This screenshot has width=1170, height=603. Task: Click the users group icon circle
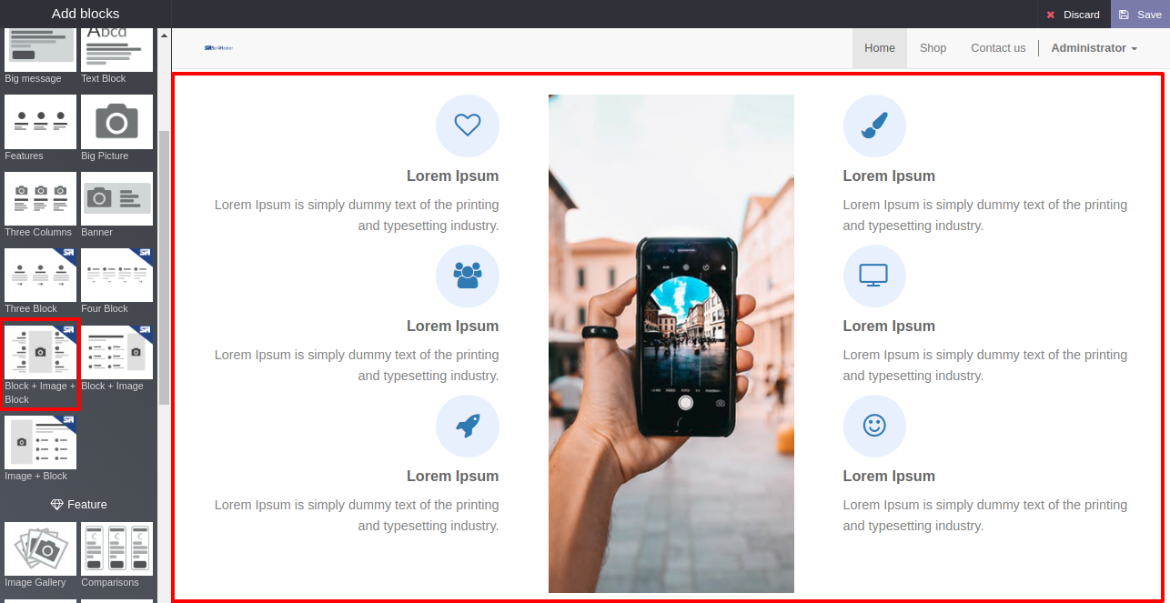[468, 276]
